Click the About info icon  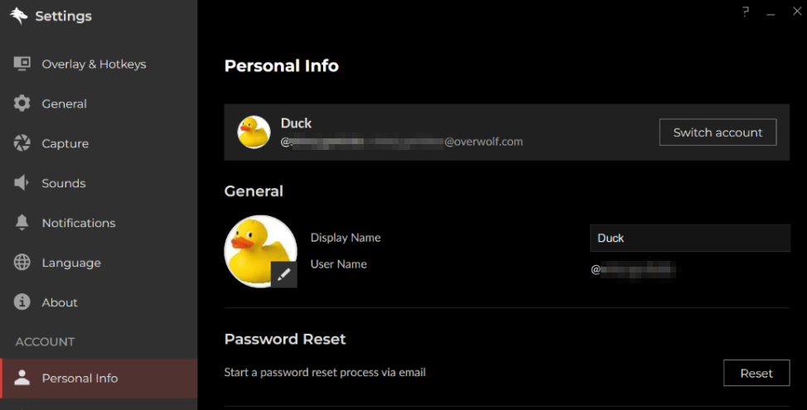pos(22,301)
